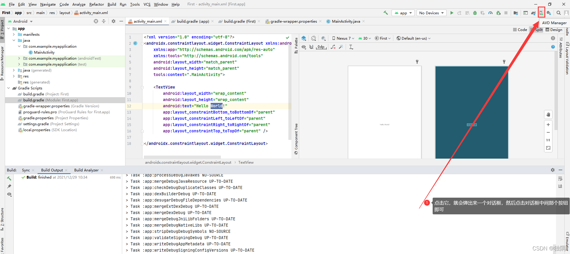Open the AVD Manager phone icon
The image size is (570, 254).
[541, 13]
